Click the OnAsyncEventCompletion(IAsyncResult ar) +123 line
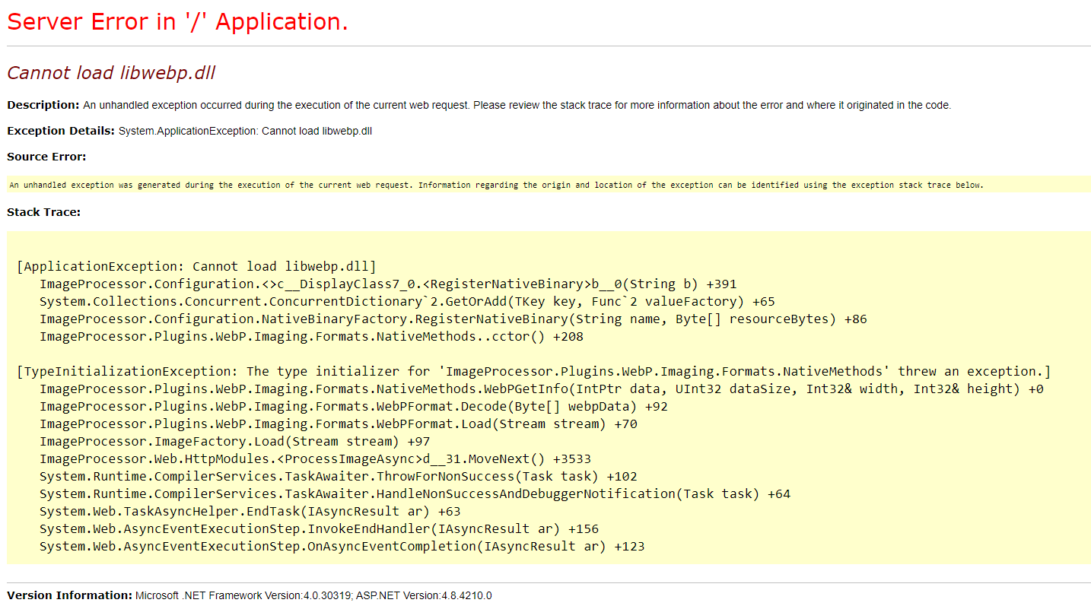This screenshot has width=1091, height=606. pos(342,546)
